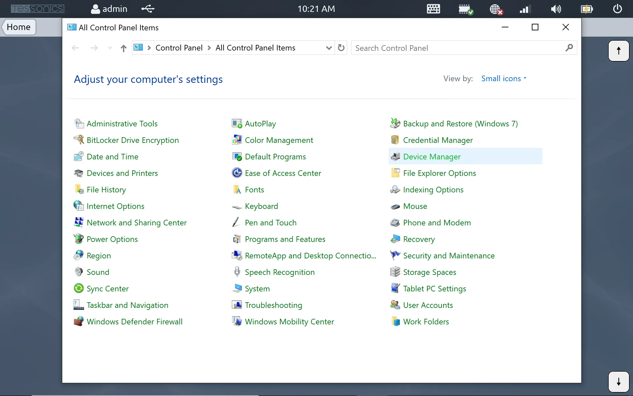Viewport: 633px width, 396px height.
Task: Click the refresh icon in the address bar
Action: pyautogui.click(x=341, y=48)
